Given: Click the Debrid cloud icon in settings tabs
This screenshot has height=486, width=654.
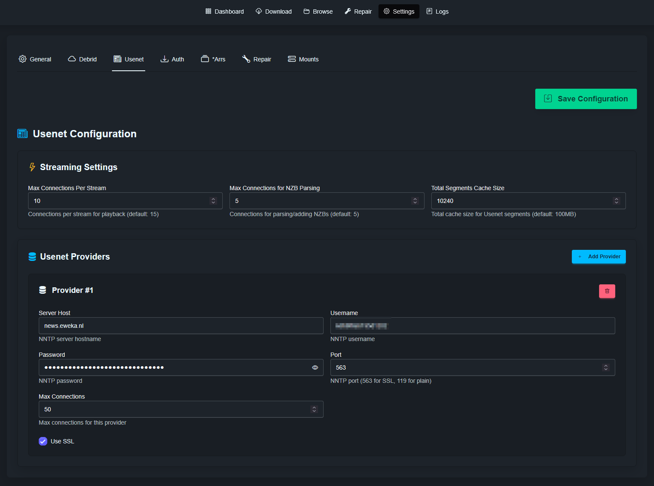Looking at the screenshot, I should tap(72, 59).
